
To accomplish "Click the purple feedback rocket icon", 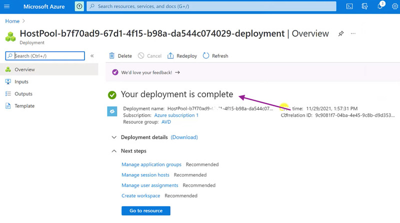I will [115, 72].
